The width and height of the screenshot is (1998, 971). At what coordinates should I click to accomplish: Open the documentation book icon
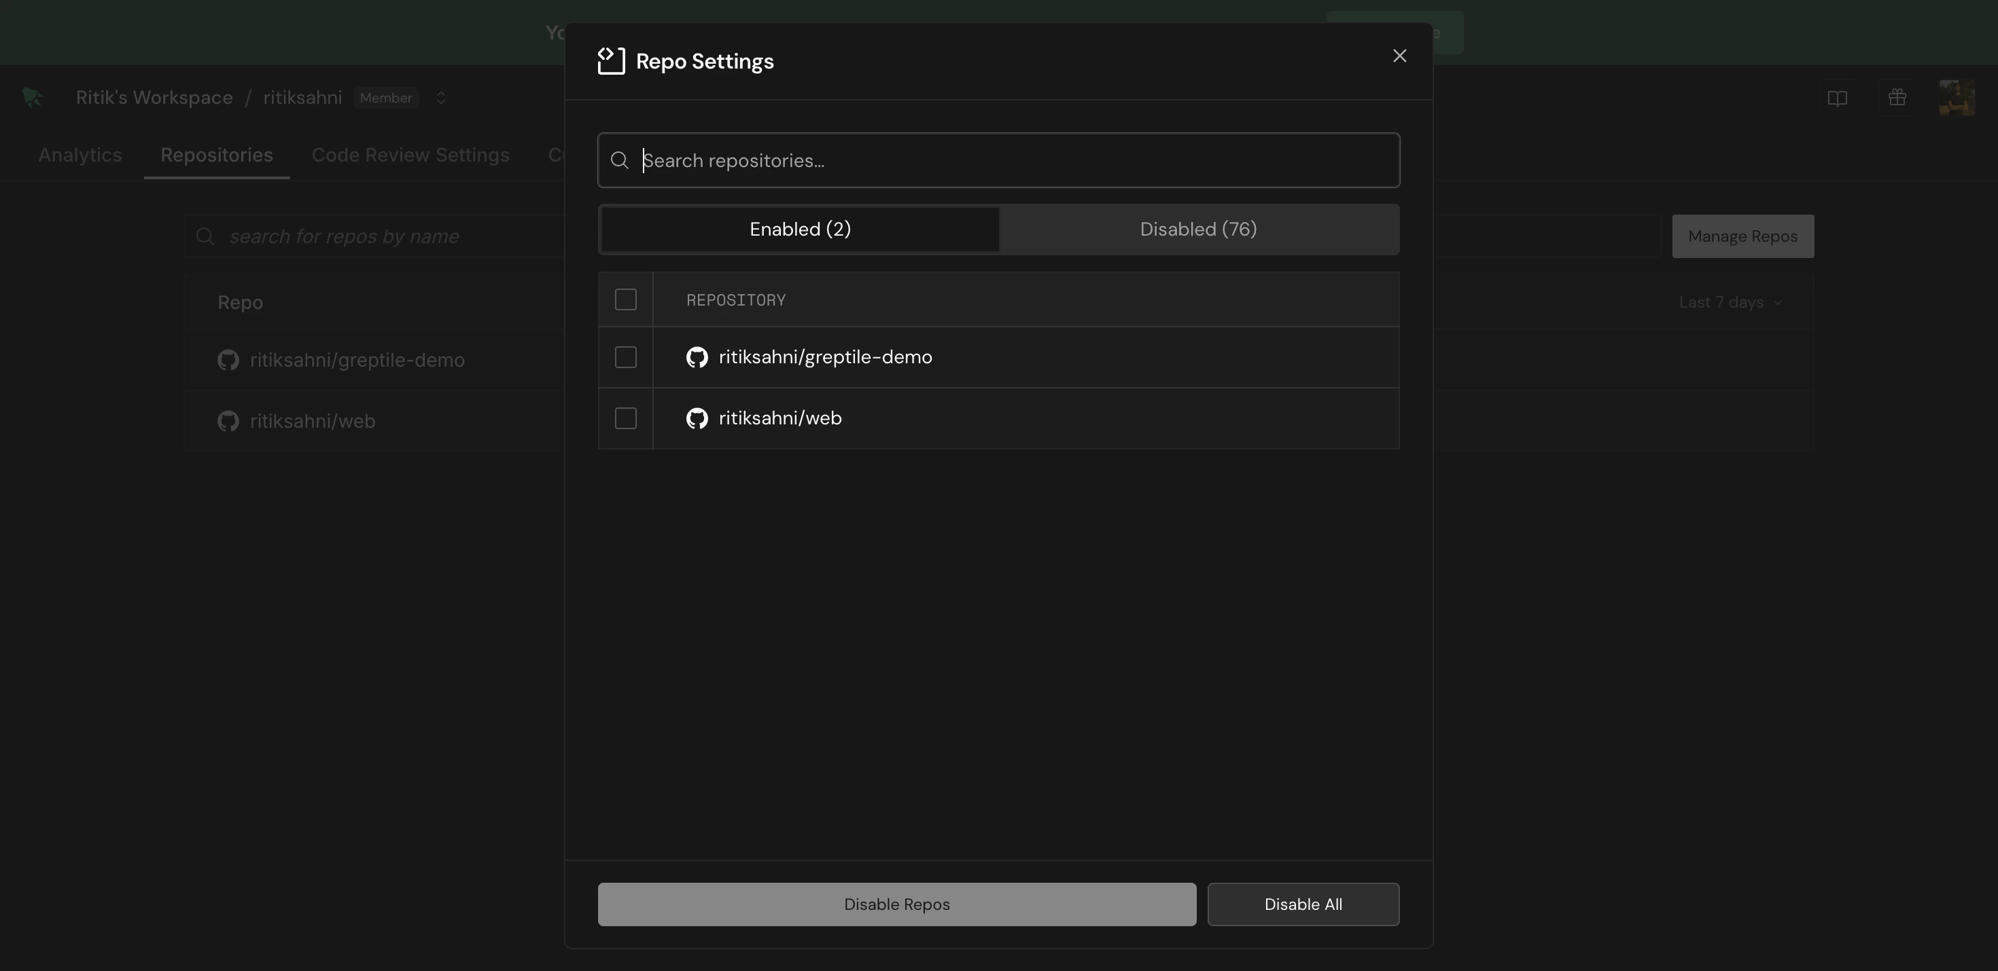pos(1838,97)
